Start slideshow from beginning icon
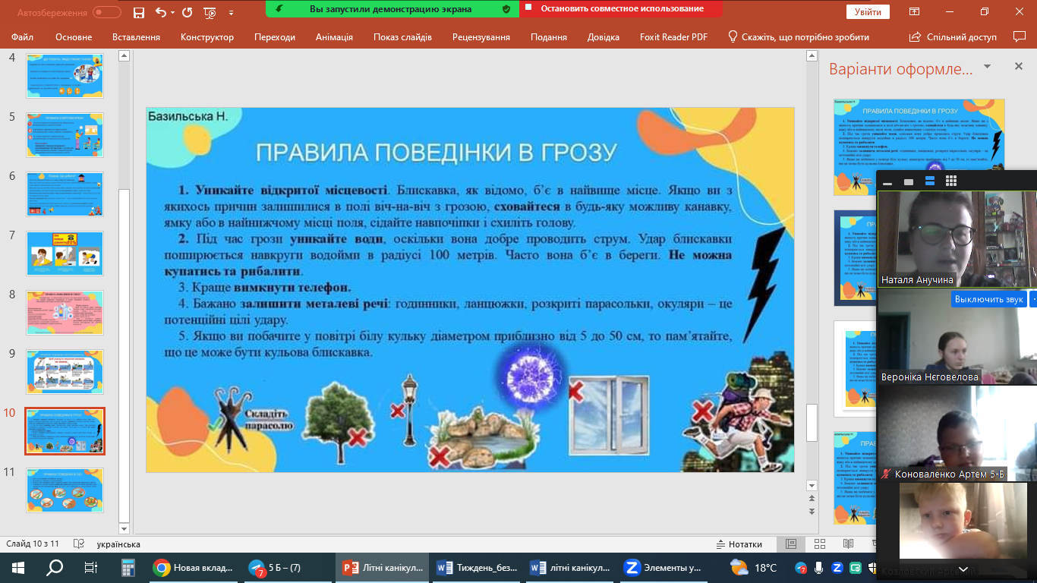Image resolution: width=1037 pixels, height=583 pixels. 210,12
